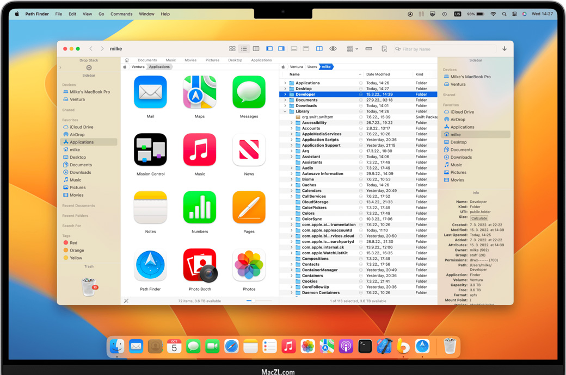
Task: Open AirDrop in the right sidebar
Action: pos(454,120)
